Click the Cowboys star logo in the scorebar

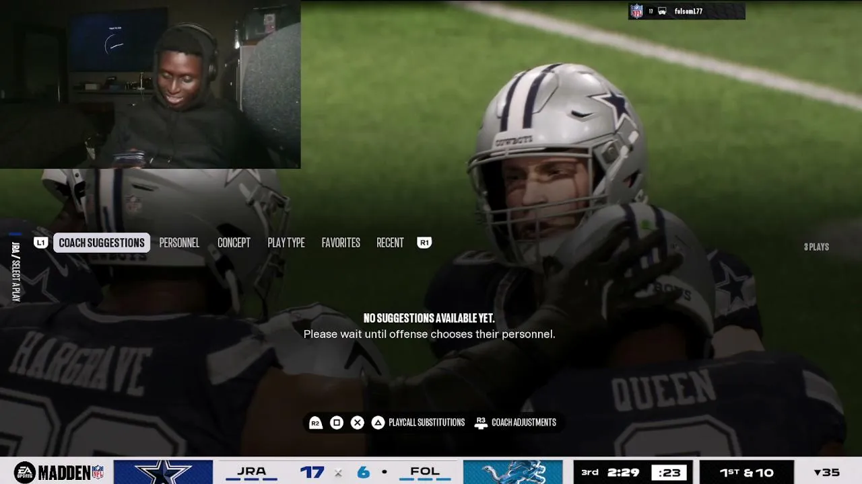click(x=163, y=472)
